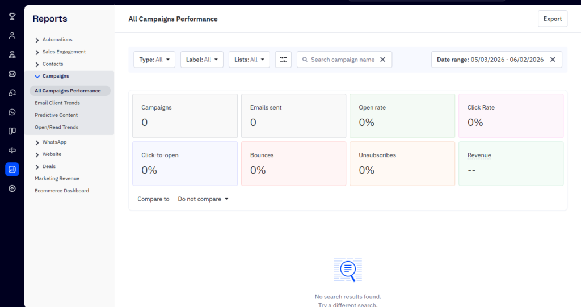Viewport: 581px width, 307px height.
Task: Open WhatsApp icon in left navigation
Action: (x=12, y=112)
